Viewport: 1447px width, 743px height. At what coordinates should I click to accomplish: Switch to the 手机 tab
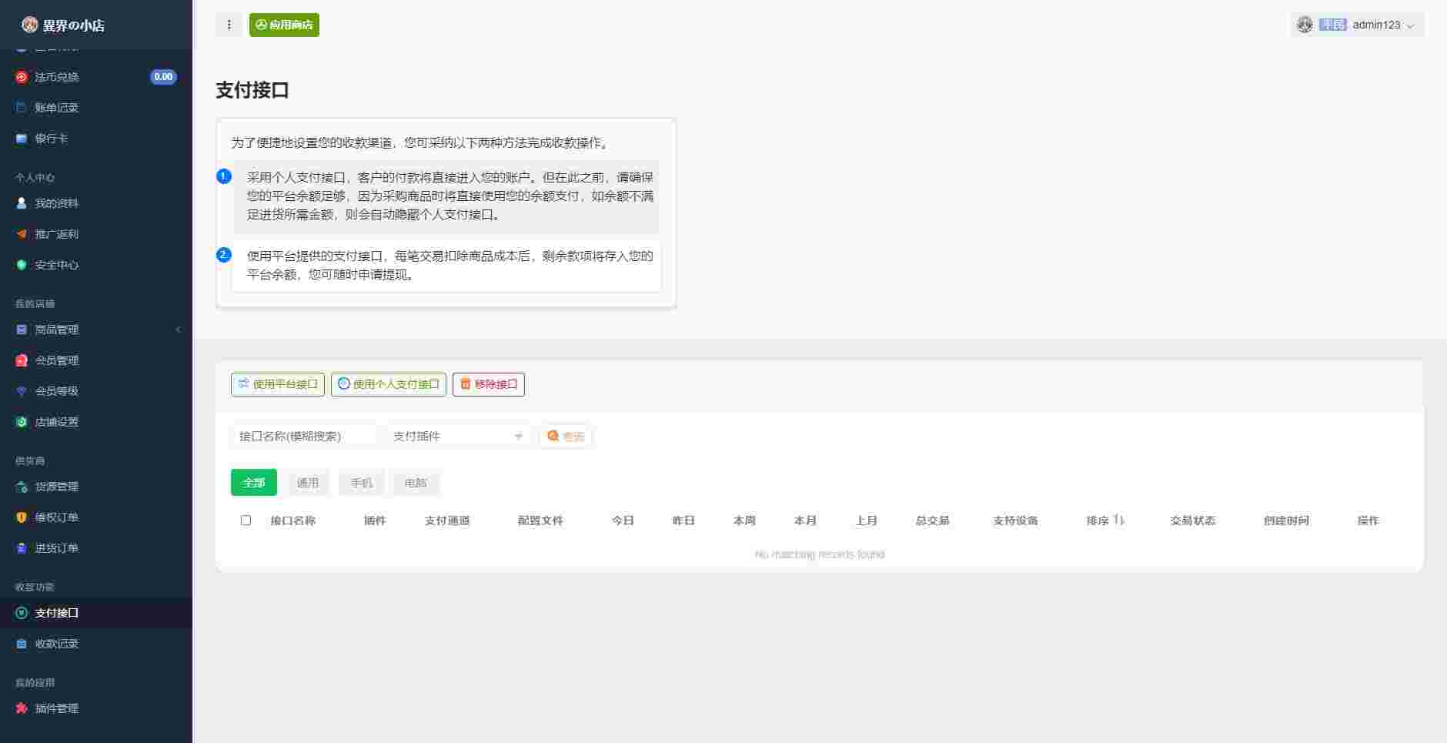[x=362, y=483]
